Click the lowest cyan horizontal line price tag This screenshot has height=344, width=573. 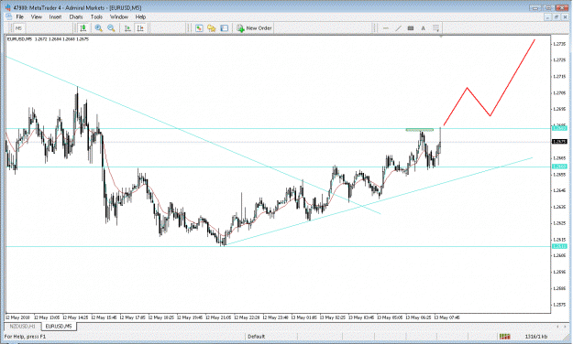coord(559,247)
